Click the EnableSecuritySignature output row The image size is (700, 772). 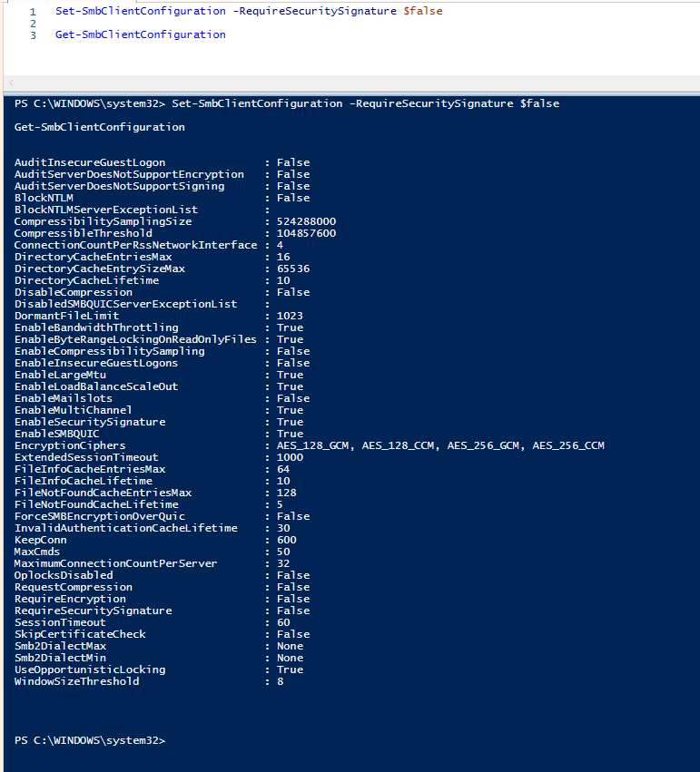pos(90,422)
